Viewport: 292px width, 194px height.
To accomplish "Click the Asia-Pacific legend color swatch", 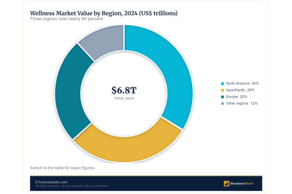I will point(222,90).
